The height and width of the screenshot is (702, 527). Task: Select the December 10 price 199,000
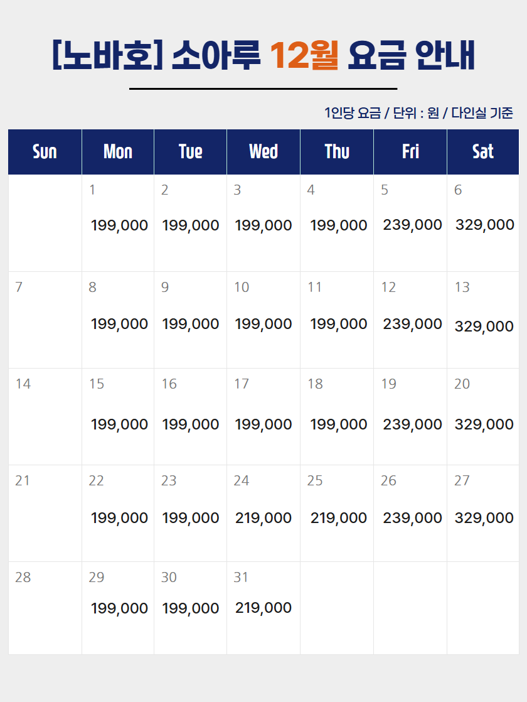(x=263, y=324)
